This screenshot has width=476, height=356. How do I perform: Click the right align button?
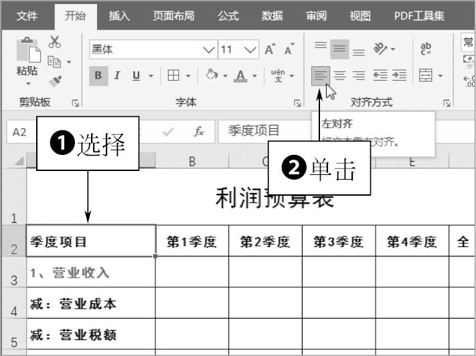[x=359, y=75]
